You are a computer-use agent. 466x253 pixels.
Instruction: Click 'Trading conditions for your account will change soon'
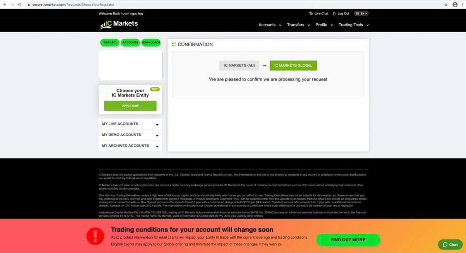coord(192,230)
